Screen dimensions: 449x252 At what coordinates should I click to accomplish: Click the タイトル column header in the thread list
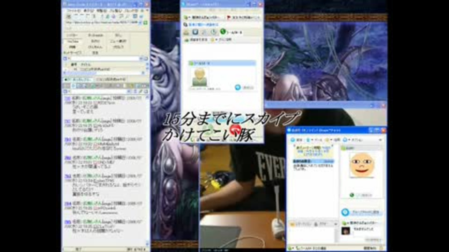(x=86, y=65)
